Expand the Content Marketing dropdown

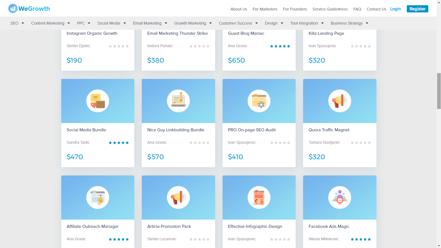(x=50, y=23)
